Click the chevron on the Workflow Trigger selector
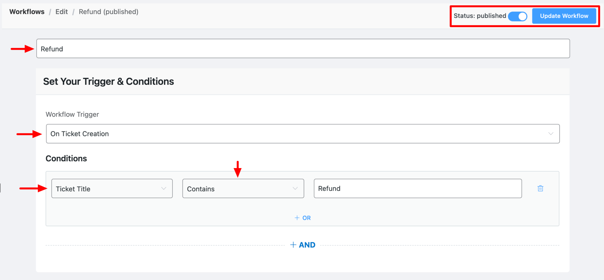The image size is (604, 280). click(551, 134)
